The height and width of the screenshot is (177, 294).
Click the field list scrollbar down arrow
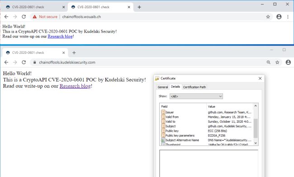tap(256, 143)
